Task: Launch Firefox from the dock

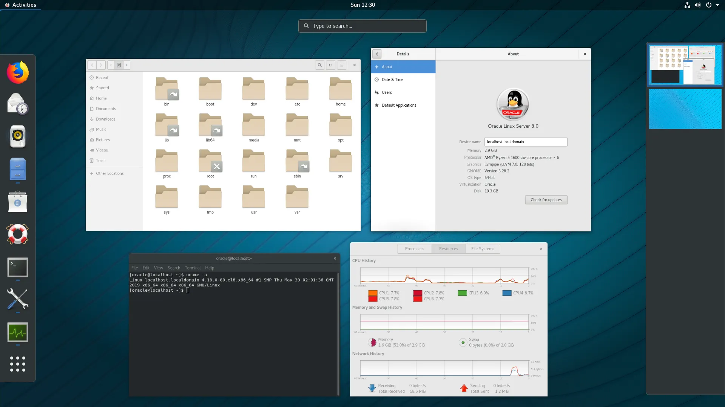Action: click(x=18, y=72)
